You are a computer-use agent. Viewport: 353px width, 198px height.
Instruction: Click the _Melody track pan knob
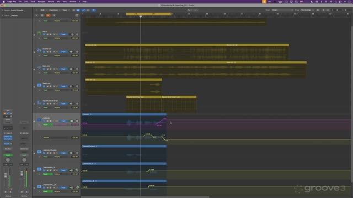[77, 121]
